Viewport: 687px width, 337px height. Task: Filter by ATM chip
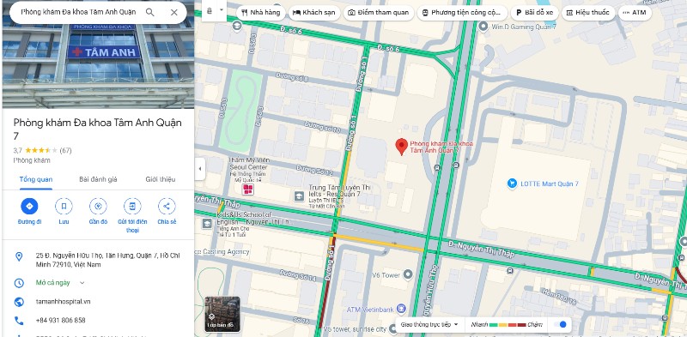click(635, 13)
